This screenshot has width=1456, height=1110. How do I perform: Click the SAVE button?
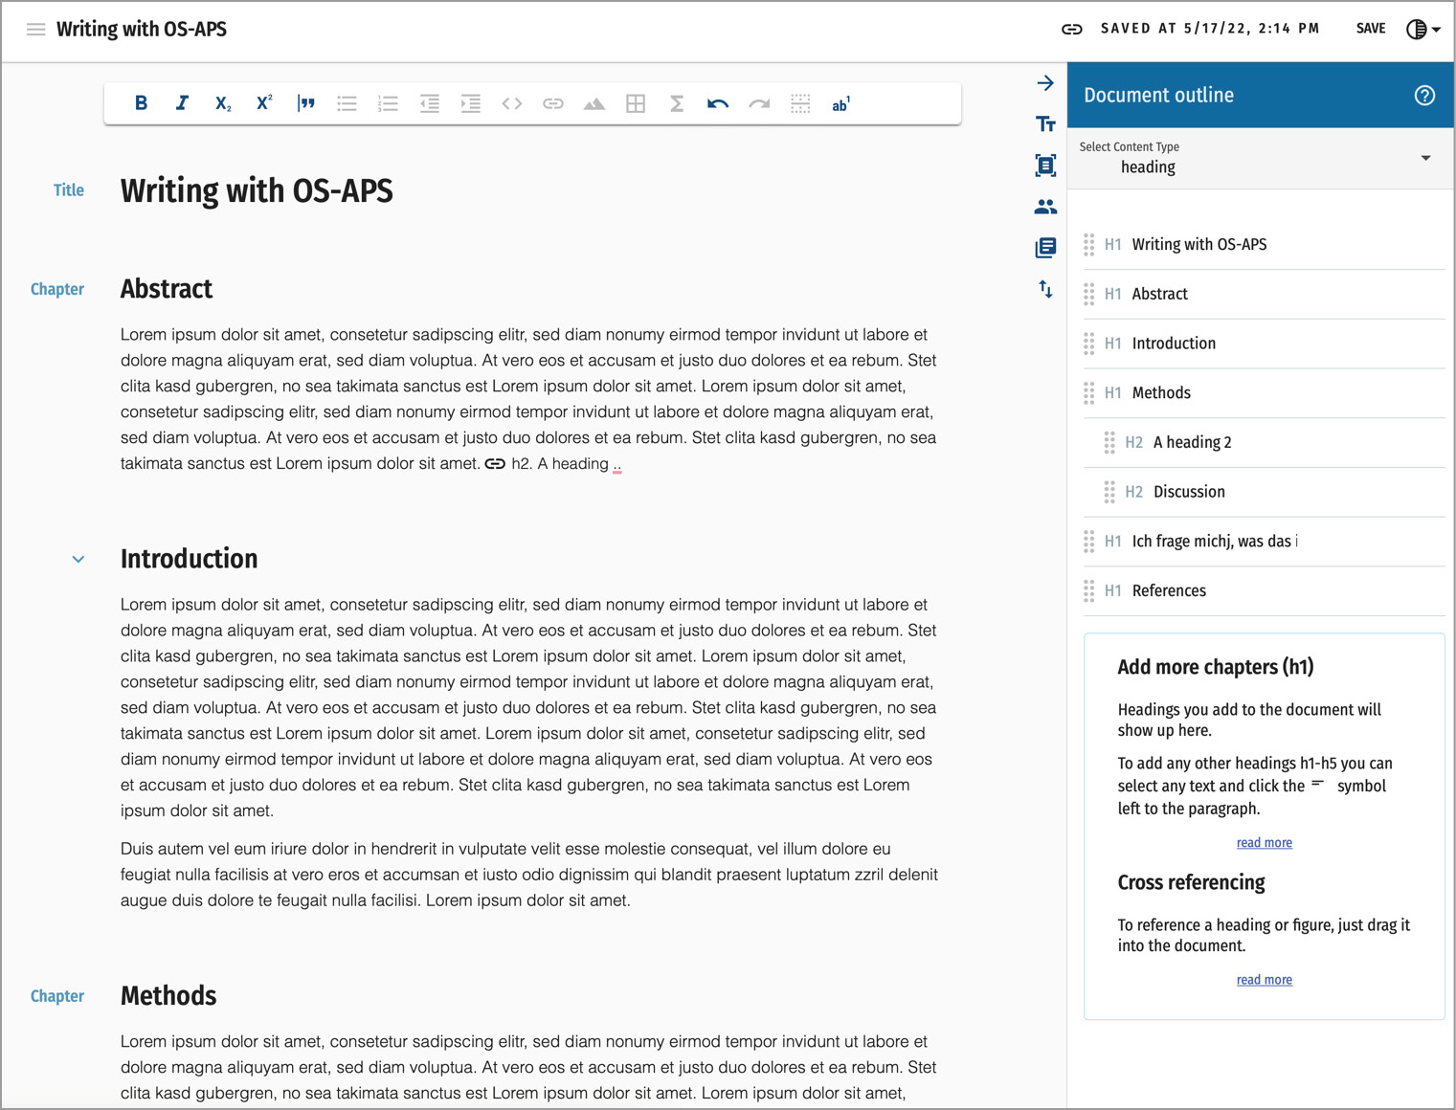(x=1371, y=29)
